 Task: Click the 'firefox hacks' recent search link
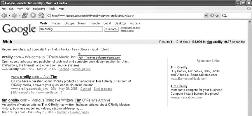(60, 49)
